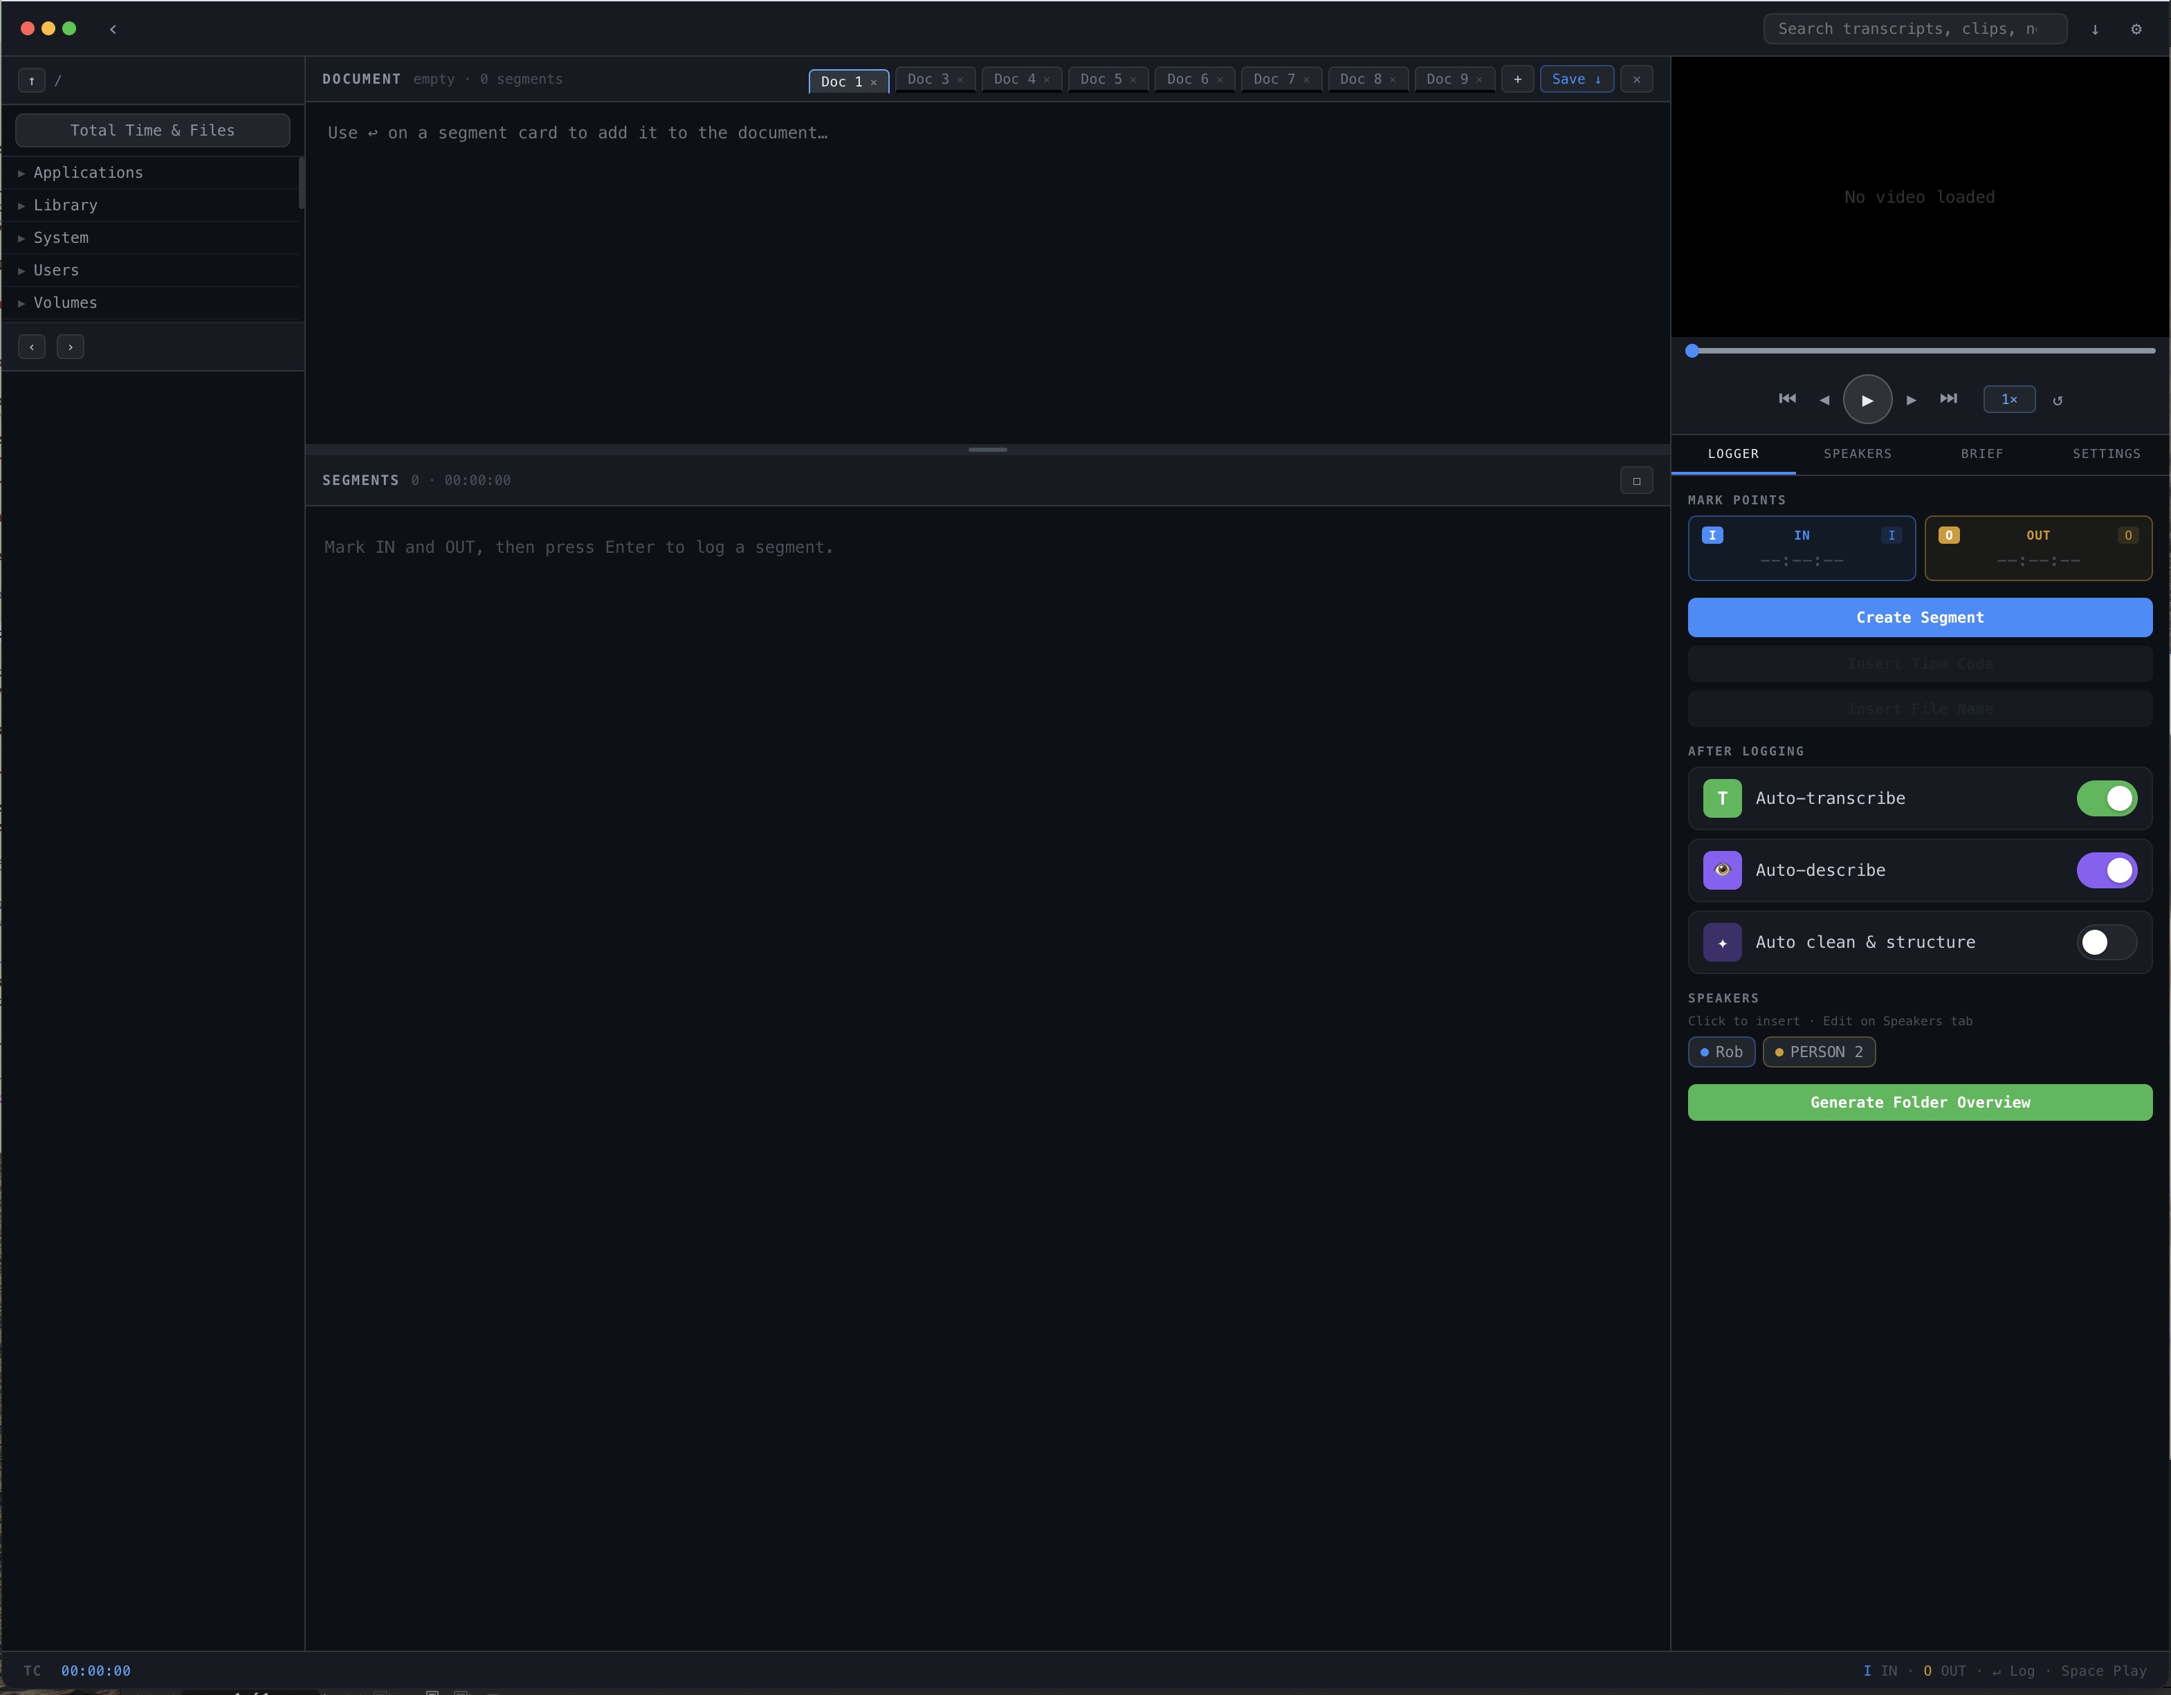Navigate back with the sidebar left chevron

click(32, 347)
